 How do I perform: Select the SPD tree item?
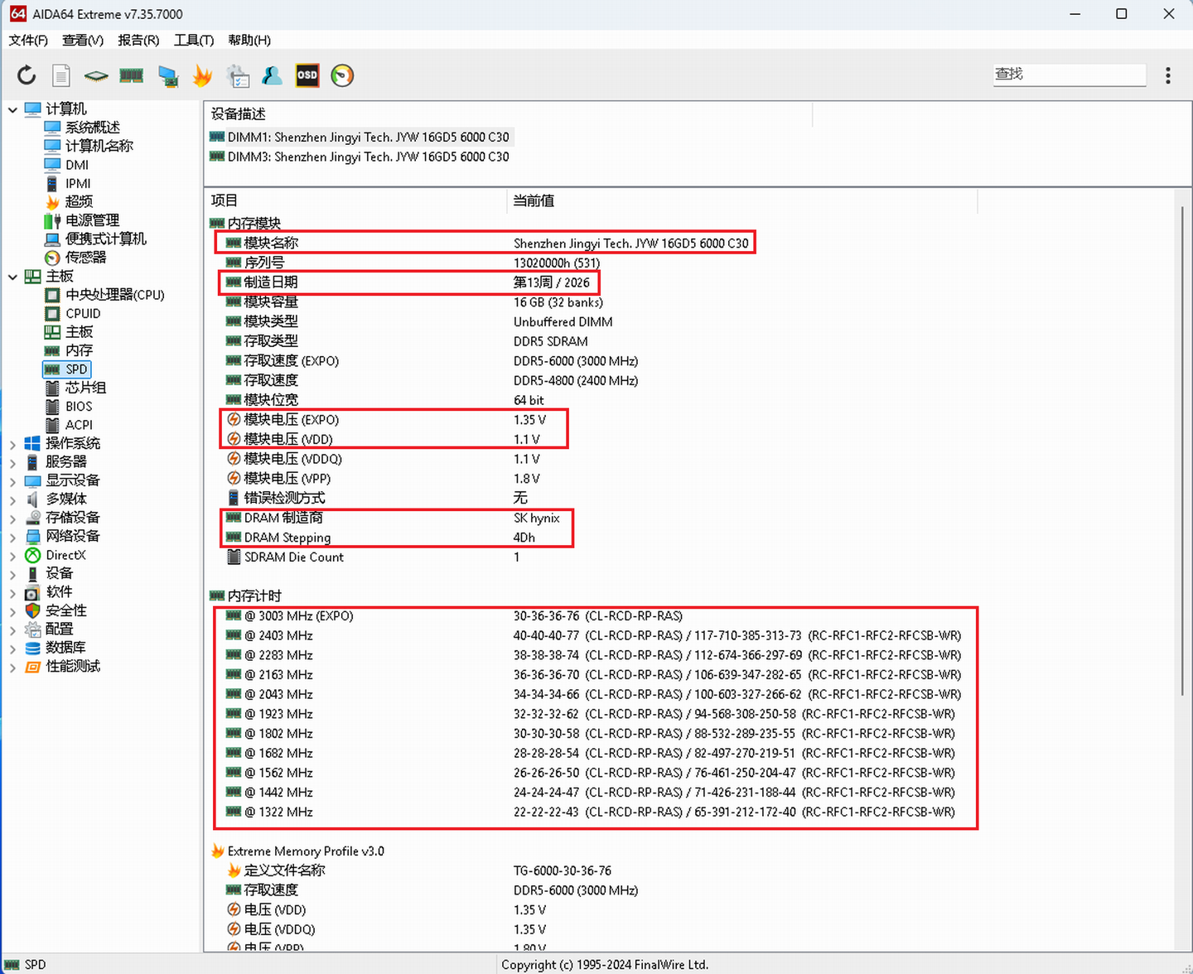(66, 369)
